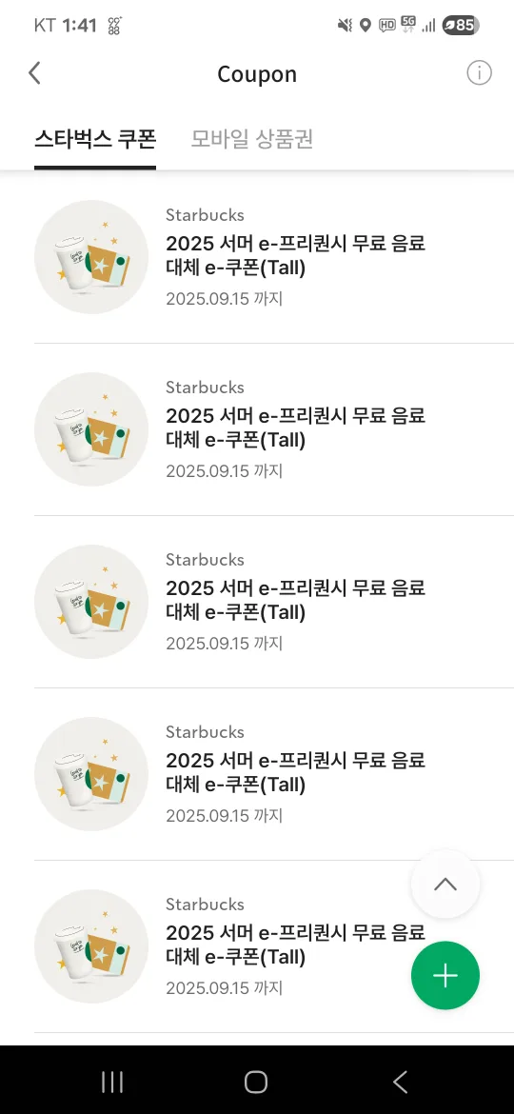Tap the fifth coupon's Starbucks label
Screen dimensions: 514x1114
(x=206, y=905)
